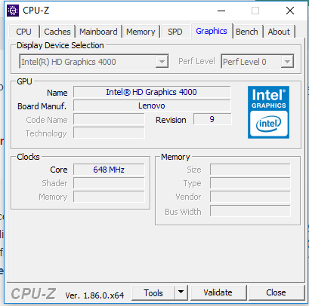Click the Validate button
Viewport: 309px width, 306px height.
(218, 292)
